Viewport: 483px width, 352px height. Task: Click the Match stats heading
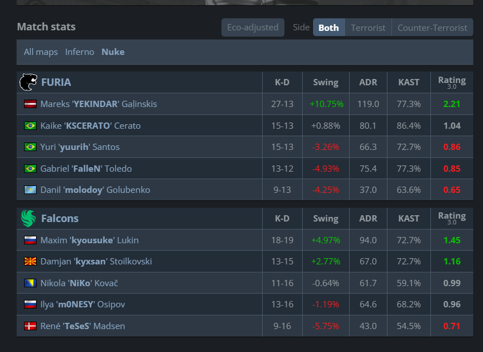(46, 27)
